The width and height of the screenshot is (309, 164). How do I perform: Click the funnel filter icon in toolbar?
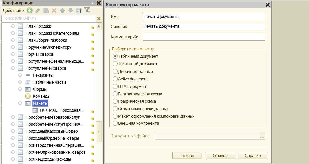click(x=87, y=10)
